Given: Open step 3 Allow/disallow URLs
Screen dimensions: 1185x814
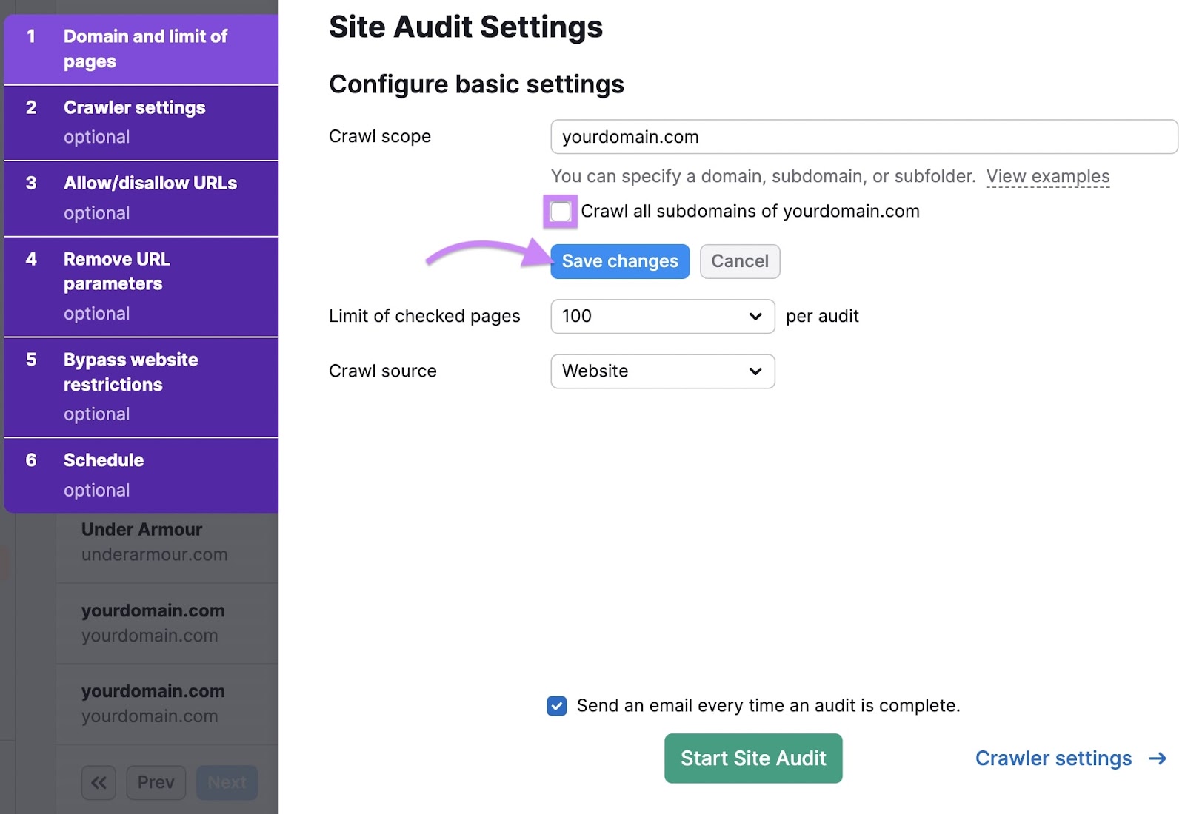Looking at the screenshot, I should click(141, 197).
